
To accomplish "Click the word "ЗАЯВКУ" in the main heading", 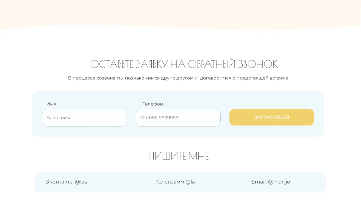I will 152,64.
